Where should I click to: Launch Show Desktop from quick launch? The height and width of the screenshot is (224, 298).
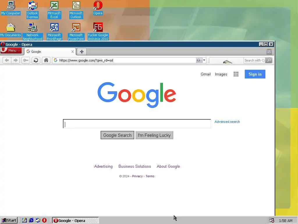24,220
